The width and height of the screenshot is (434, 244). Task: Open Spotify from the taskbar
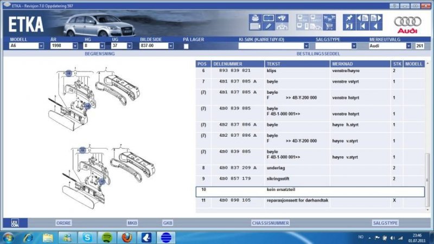107,237
